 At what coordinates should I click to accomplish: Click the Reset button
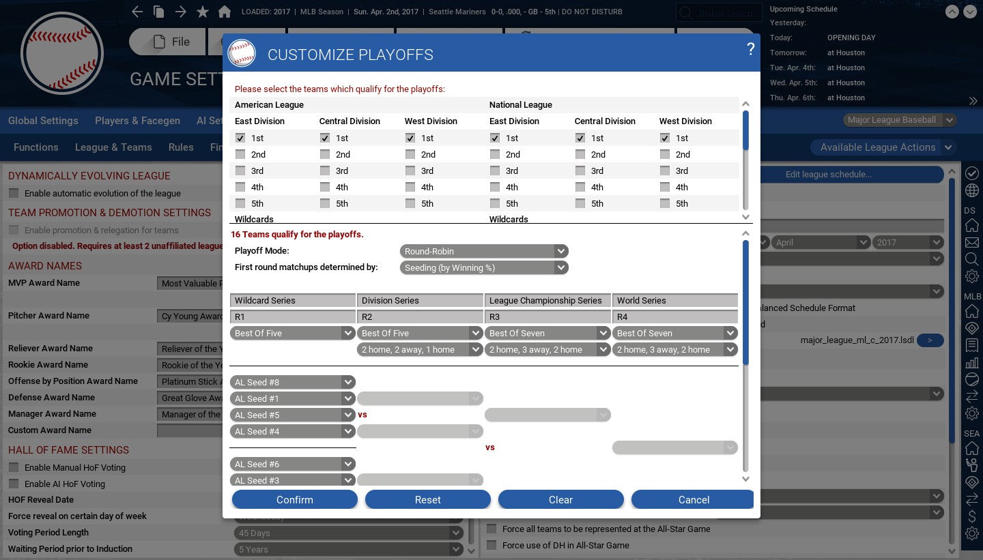tap(428, 500)
